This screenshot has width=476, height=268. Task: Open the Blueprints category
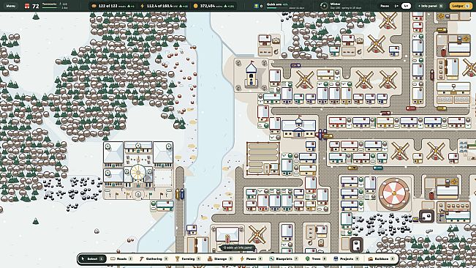pyautogui.click(x=284, y=258)
